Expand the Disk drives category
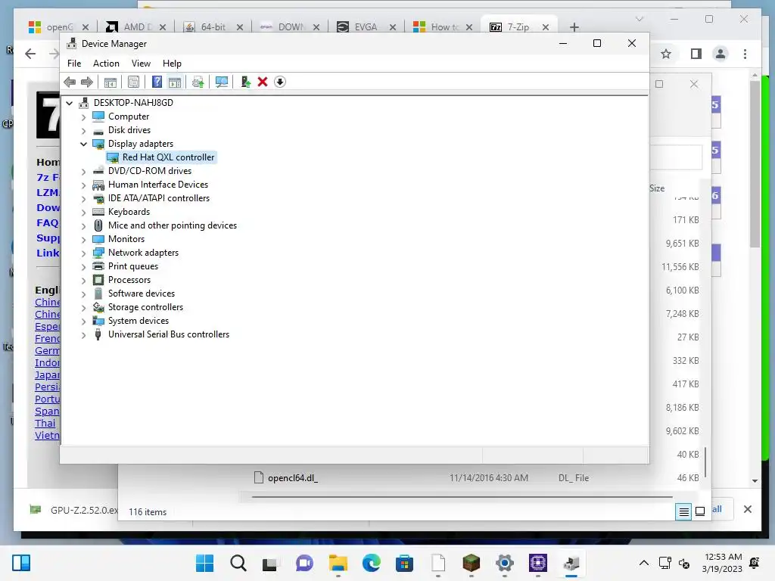 [x=83, y=131]
